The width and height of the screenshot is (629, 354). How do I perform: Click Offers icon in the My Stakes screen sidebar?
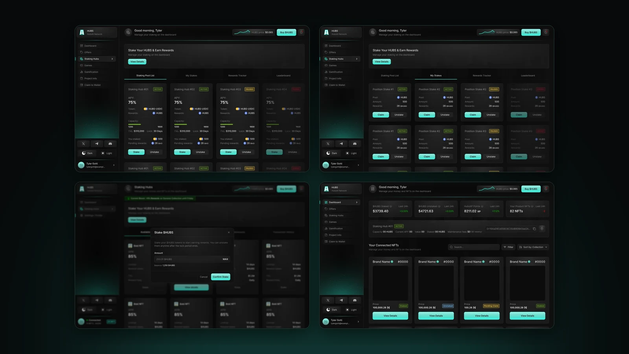coord(326,52)
